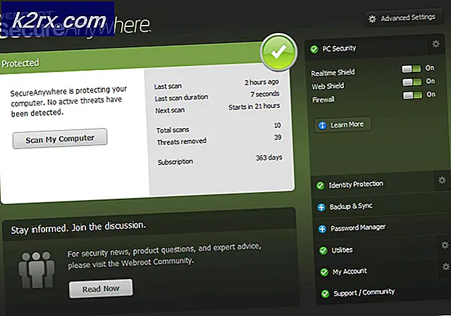Screen dimensions: 451x316
Task: Click the Scan My Computer button
Action: (60, 139)
